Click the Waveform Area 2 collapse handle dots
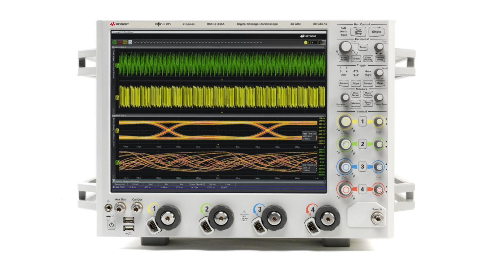Screen dimensions: 502x265 [x=218, y=115]
